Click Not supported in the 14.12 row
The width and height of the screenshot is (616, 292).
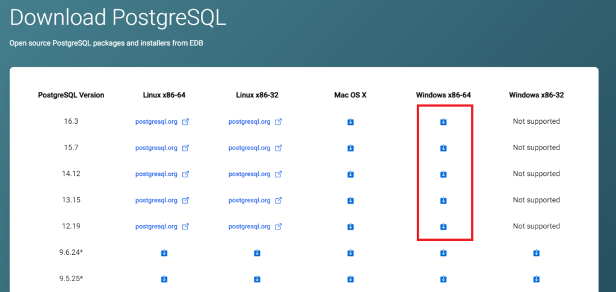[536, 174]
